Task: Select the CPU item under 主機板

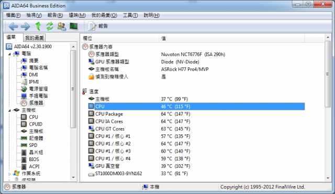Action: (x=30, y=117)
